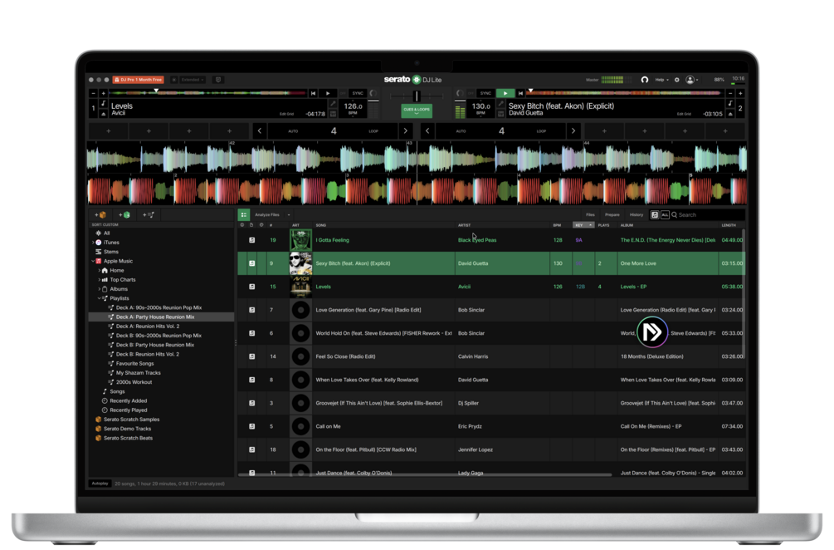Double deck 2 loop size arrow
This screenshot has width=834, height=550.
(573, 131)
